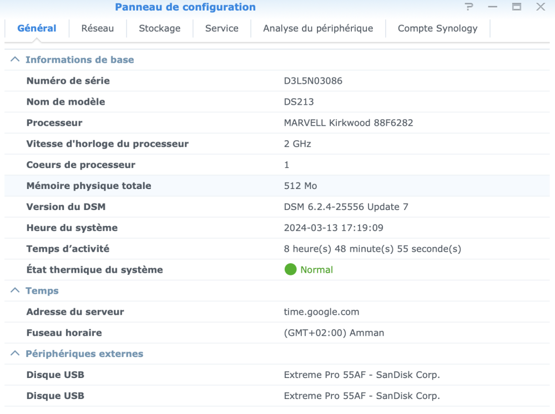
Task: Click the time.google.com server address
Action: [x=321, y=312]
